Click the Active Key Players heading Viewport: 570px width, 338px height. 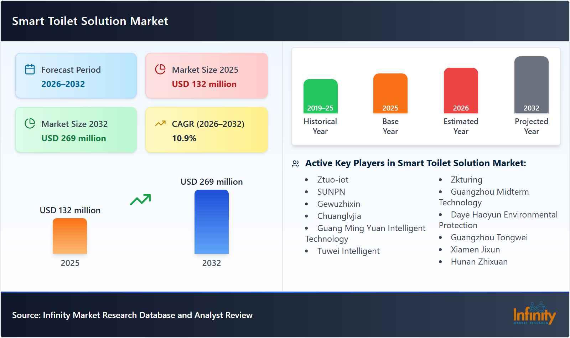[416, 163]
